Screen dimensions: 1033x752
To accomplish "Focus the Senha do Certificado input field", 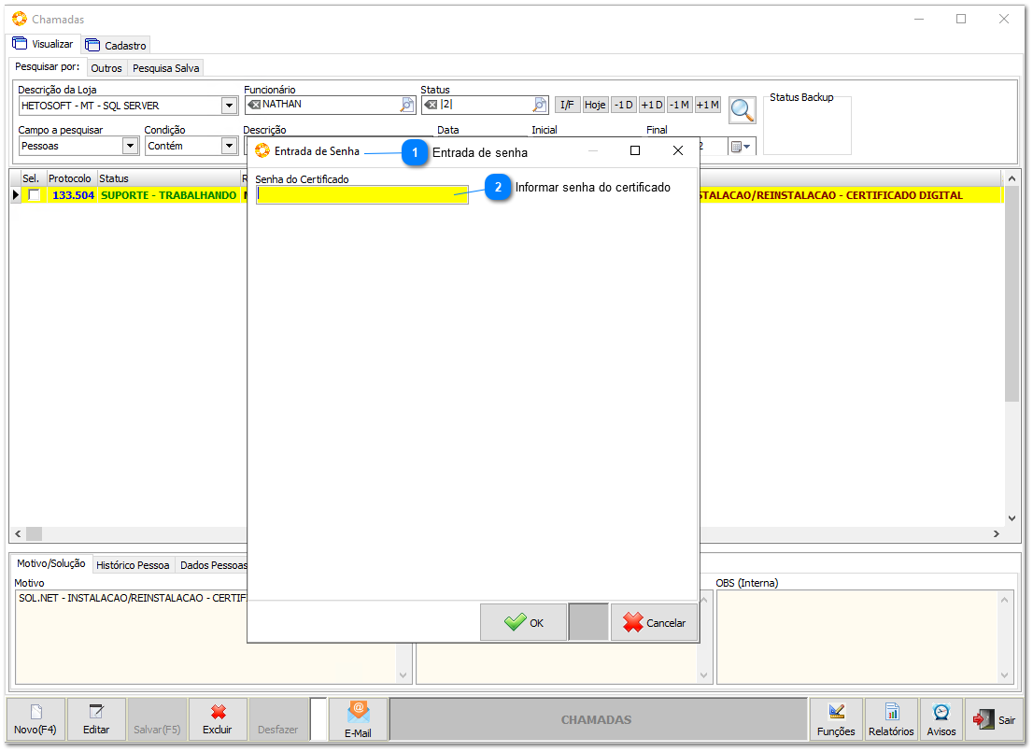I will pos(361,194).
